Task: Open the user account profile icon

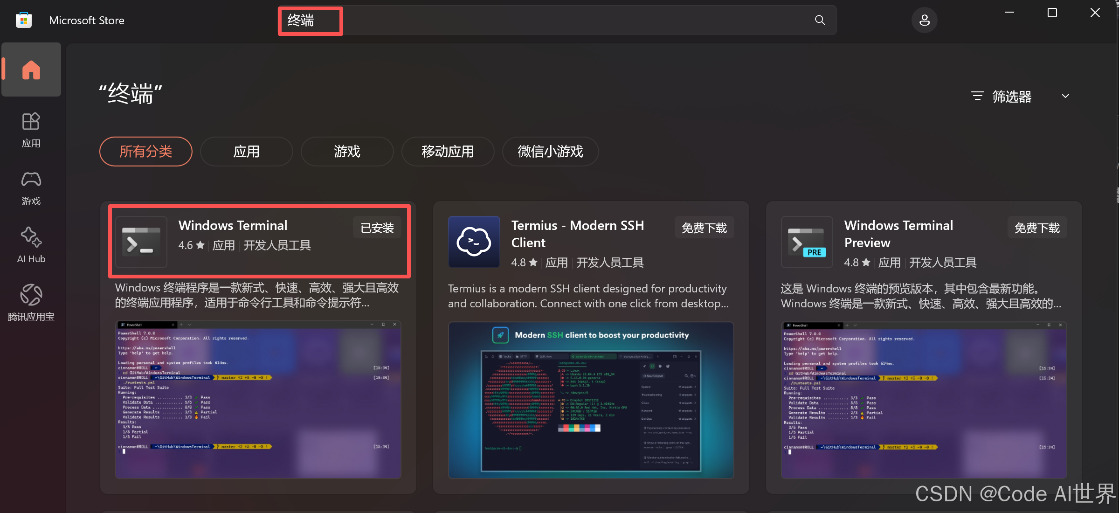Action: pyautogui.click(x=924, y=20)
